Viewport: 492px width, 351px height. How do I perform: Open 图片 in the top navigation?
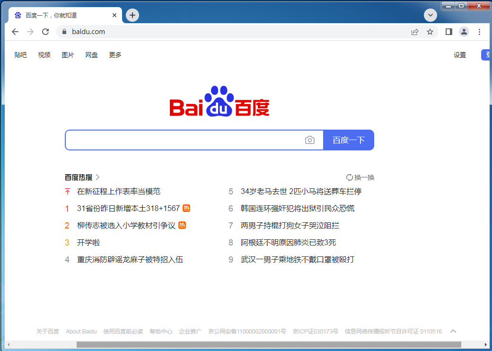pos(68,55)
